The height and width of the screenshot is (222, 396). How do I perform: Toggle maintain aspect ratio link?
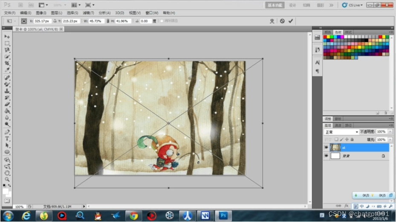(x=108, y=21)
